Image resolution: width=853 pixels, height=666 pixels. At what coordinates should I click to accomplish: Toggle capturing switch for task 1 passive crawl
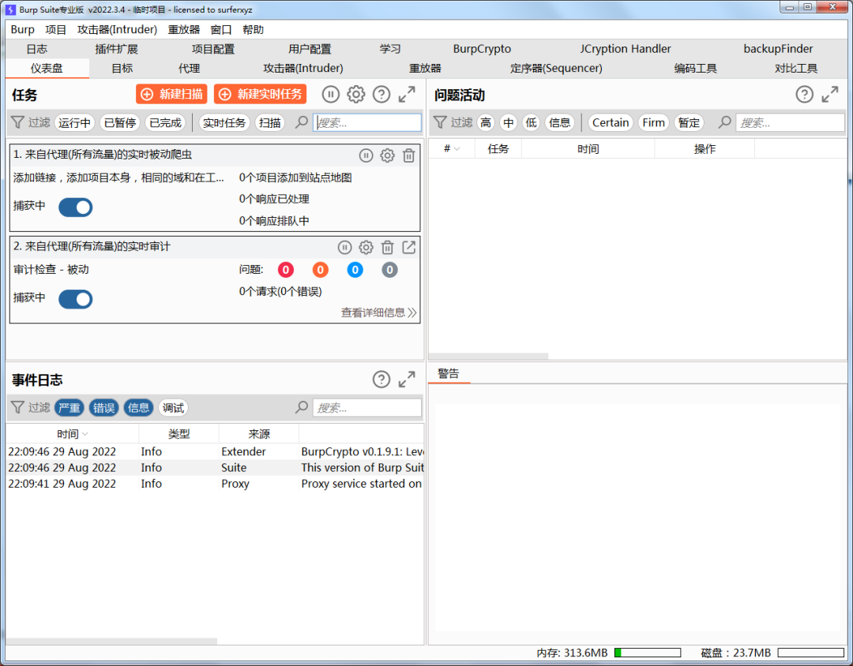tap(76, 208)
